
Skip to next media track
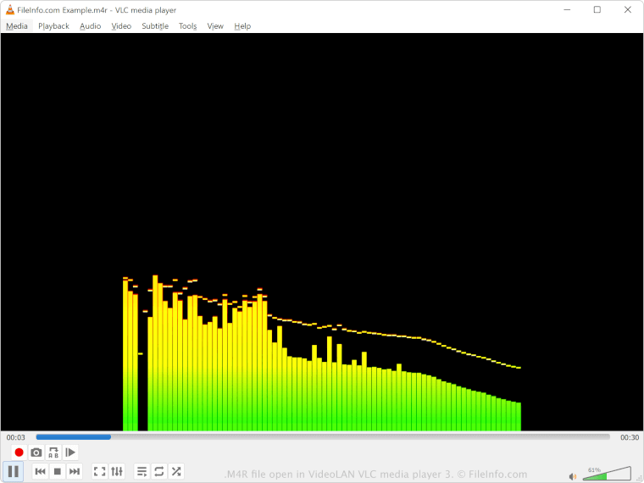(x=75, y=471)
